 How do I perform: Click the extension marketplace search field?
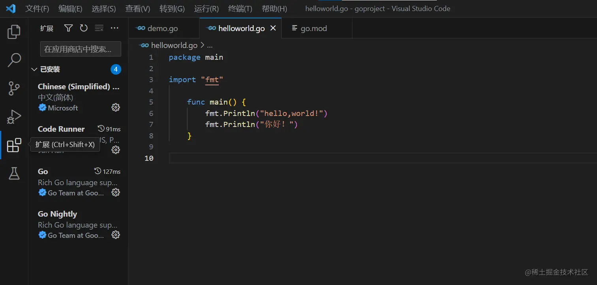click(x=81, y=49)
